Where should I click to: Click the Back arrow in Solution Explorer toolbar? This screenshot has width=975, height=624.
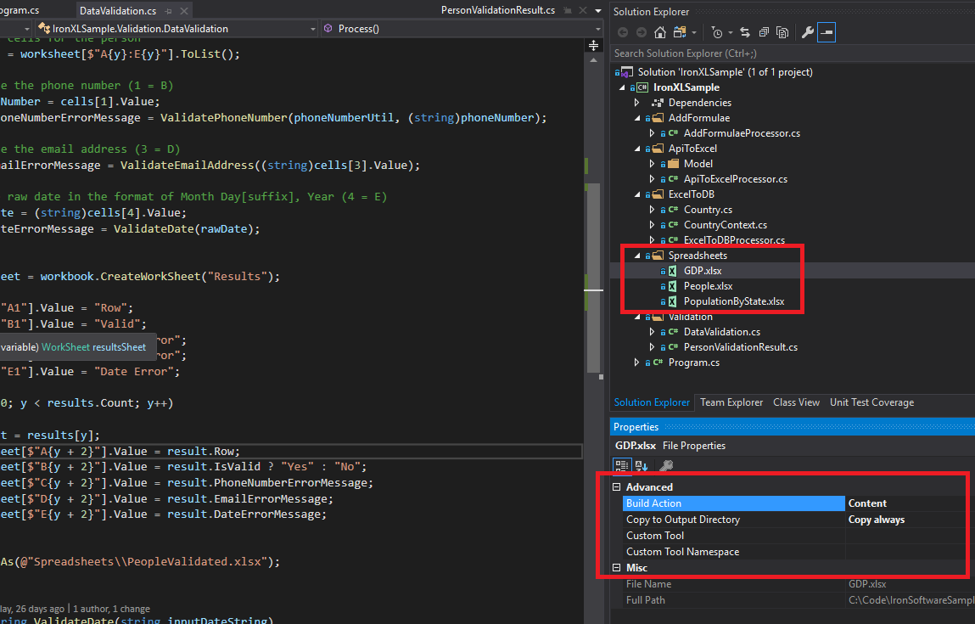pyautogui.click(x=623, y=32)
